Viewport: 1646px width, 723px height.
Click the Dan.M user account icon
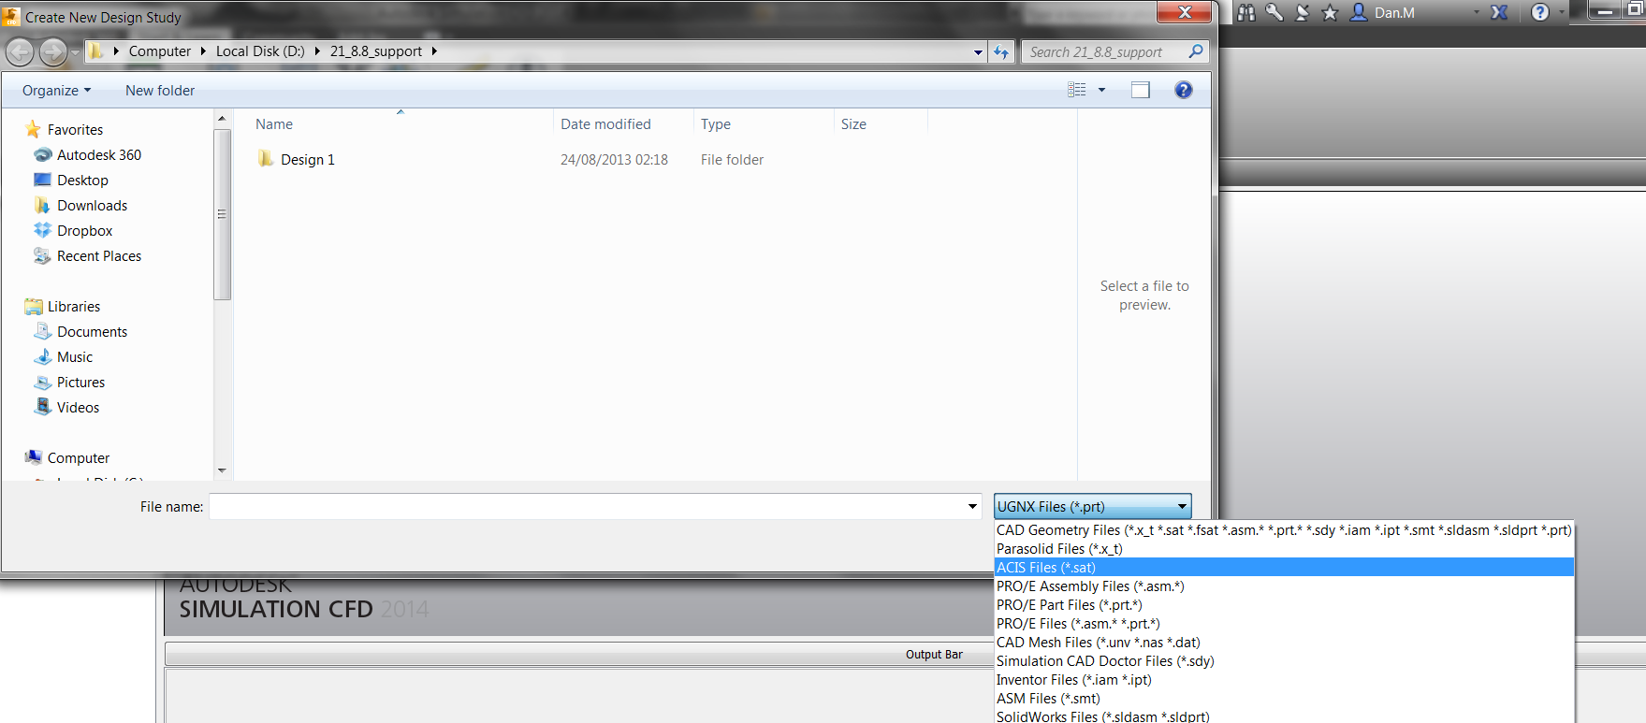coord(1358,12)
